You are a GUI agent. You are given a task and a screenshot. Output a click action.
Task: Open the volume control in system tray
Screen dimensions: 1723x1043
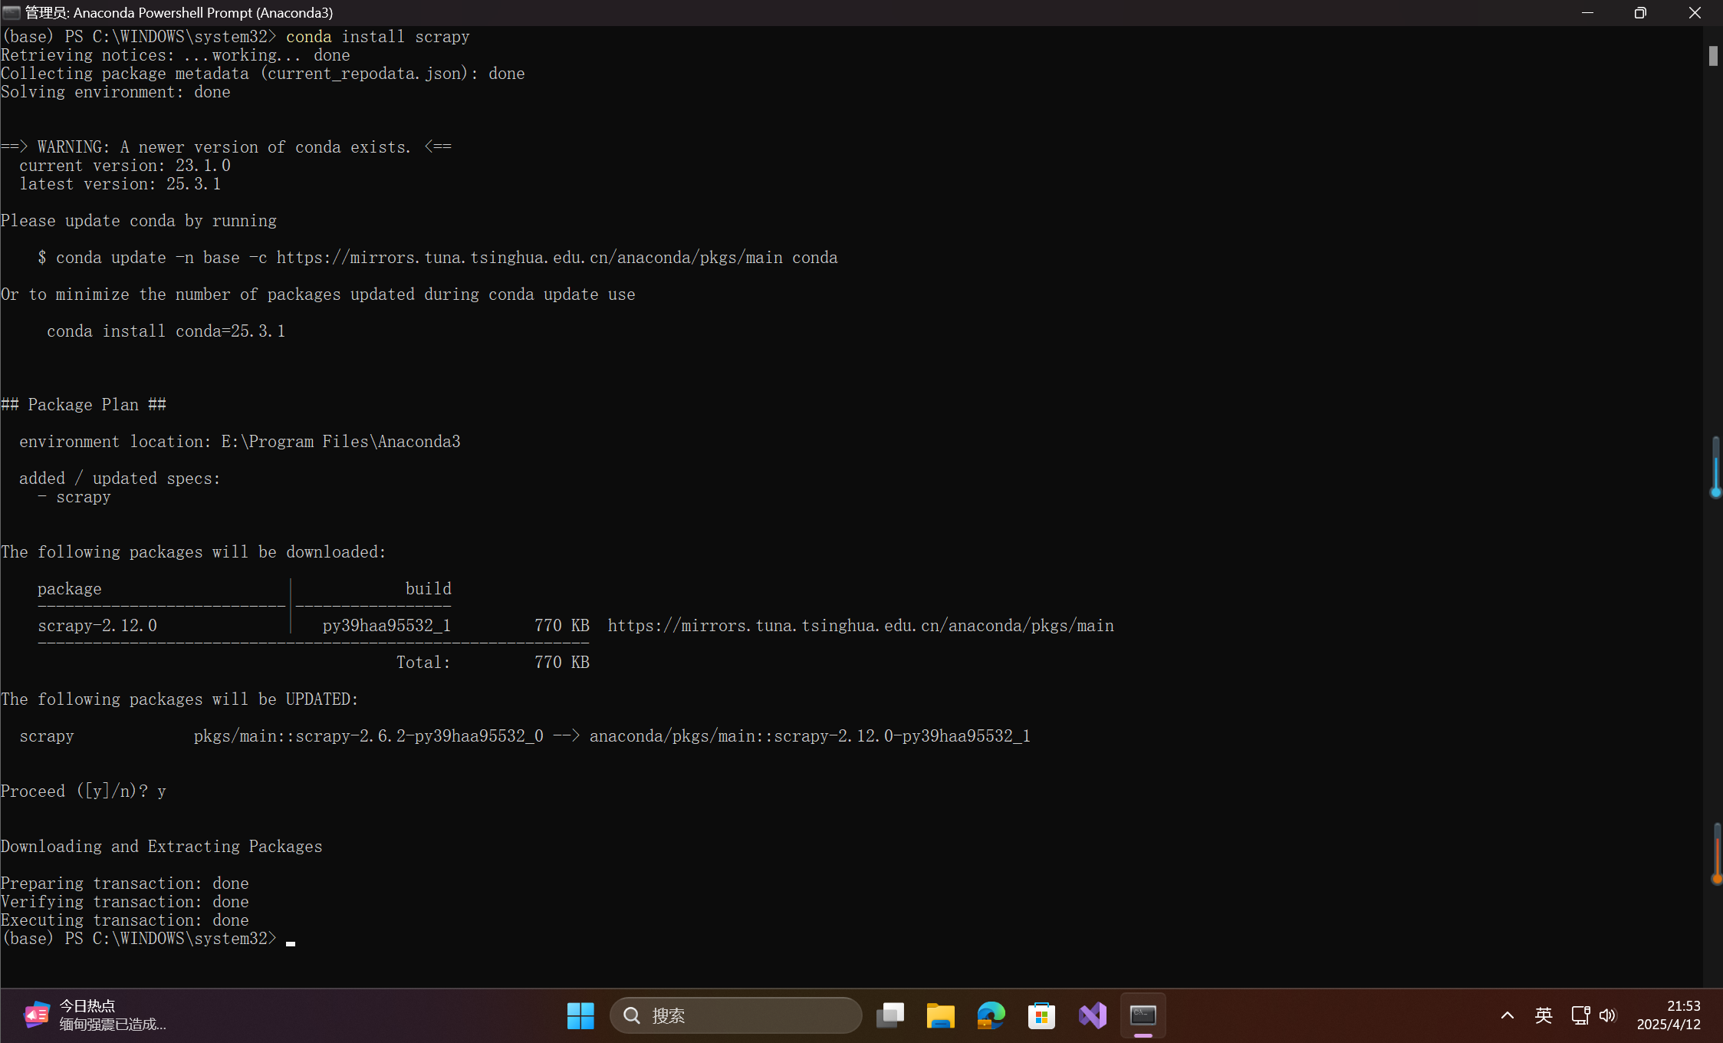(1608, 1015)
